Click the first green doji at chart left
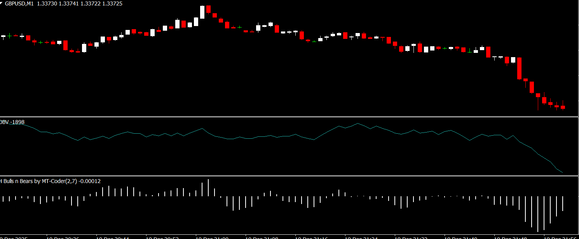The image size is (579, 239). 9,36
